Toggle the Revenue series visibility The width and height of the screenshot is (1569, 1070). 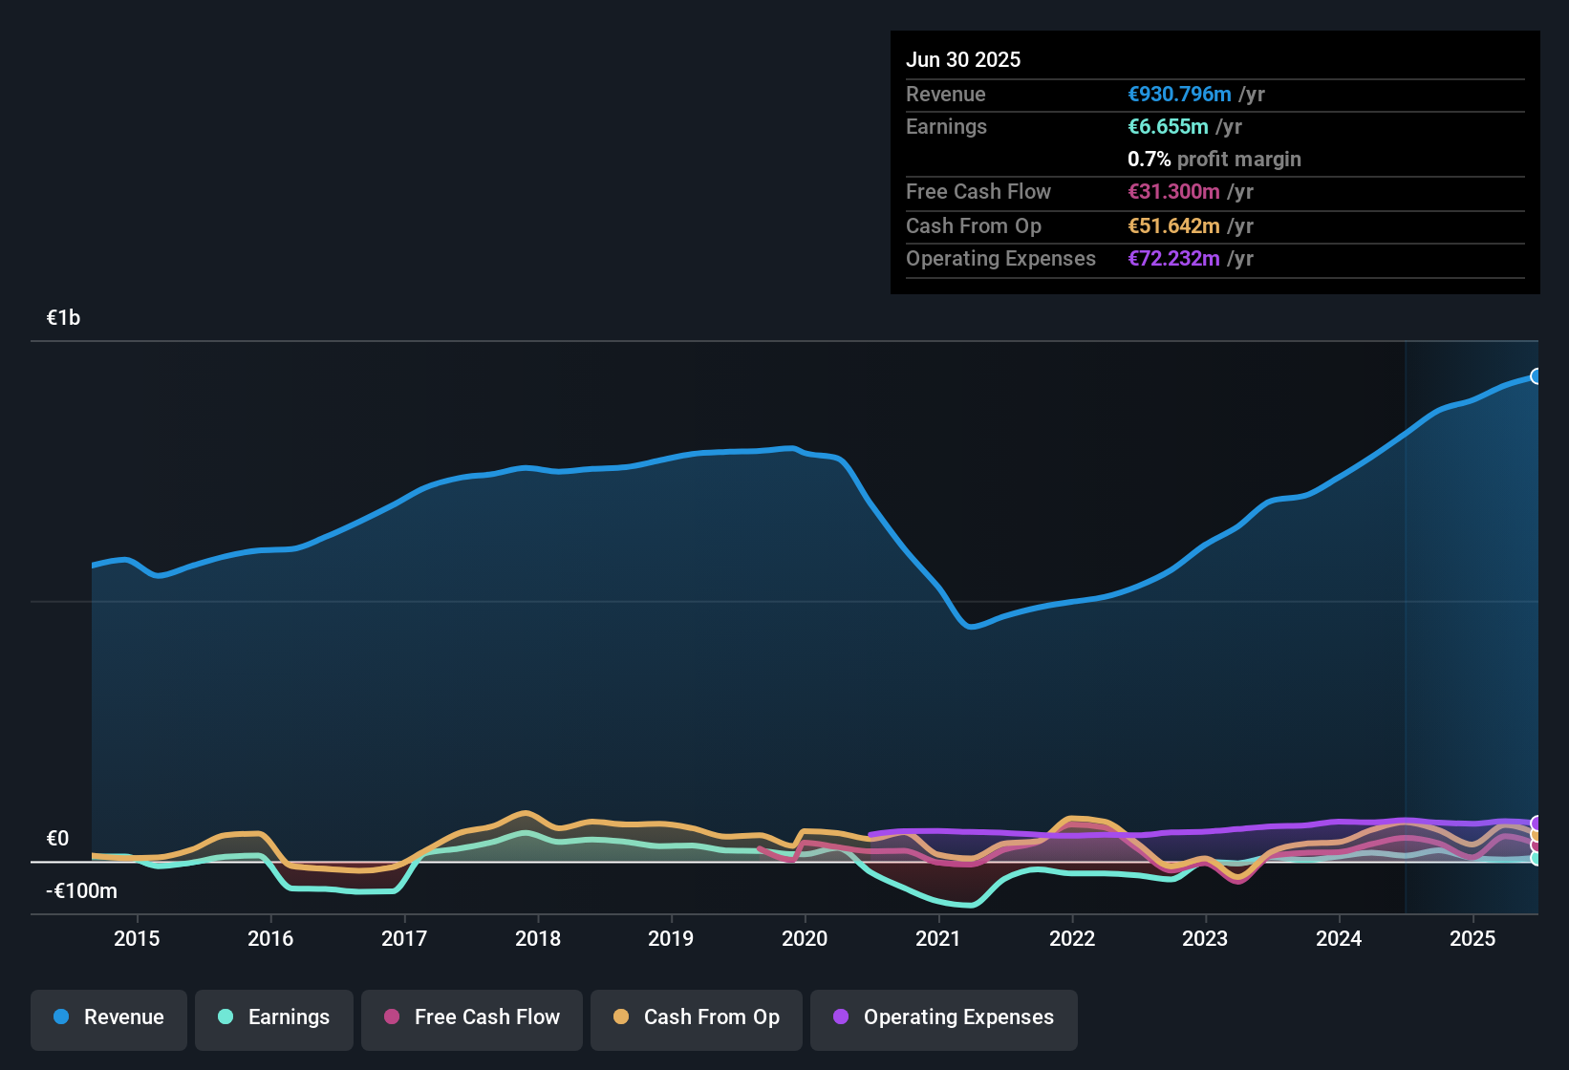tap(108, 1018)
